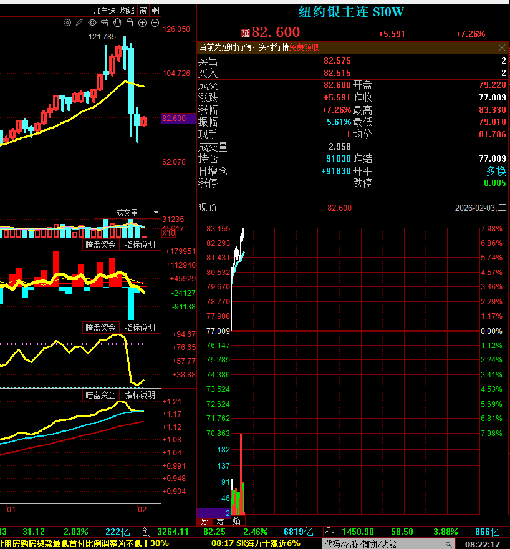Screen dimensions: 510x549
Task: Click 指标说明 in the +179951 indicator panel
Action: pos(140,245)
